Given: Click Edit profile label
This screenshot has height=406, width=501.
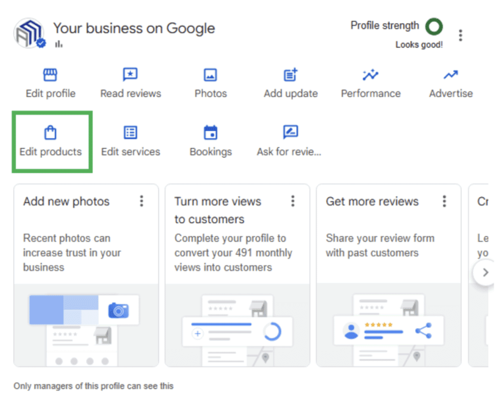Looking at the screenshot, I should pyautogui.click(x=50, y=93).
